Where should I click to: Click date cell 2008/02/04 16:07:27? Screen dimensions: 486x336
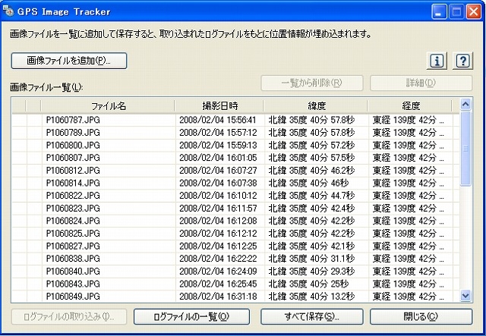218,171
